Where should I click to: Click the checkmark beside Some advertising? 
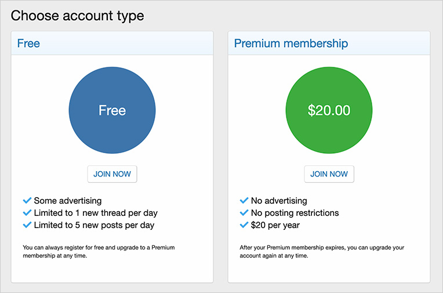pyautogui.click(x=27, y=201)
